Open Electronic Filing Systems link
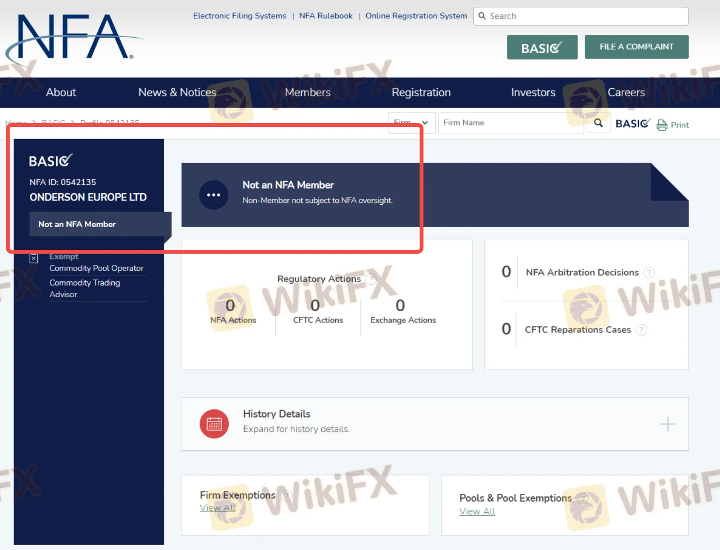Screen dimensions: 720x550 (240, 16)
